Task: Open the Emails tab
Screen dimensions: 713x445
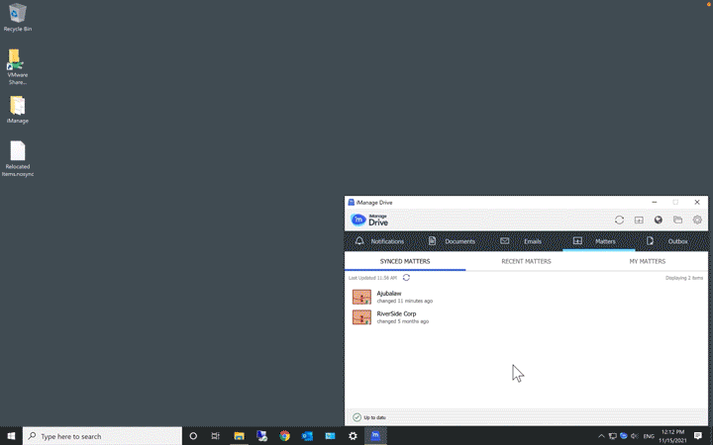Action: point(522,241)
